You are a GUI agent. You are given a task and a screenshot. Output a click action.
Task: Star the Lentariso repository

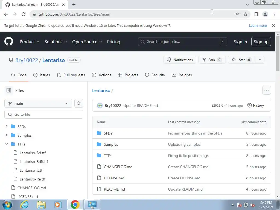tap(242, 60)
